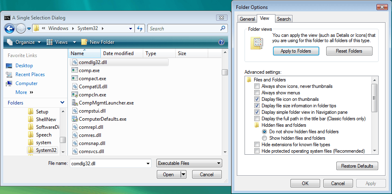Click the file list vertical scrollbar thumb

(225, 72)
